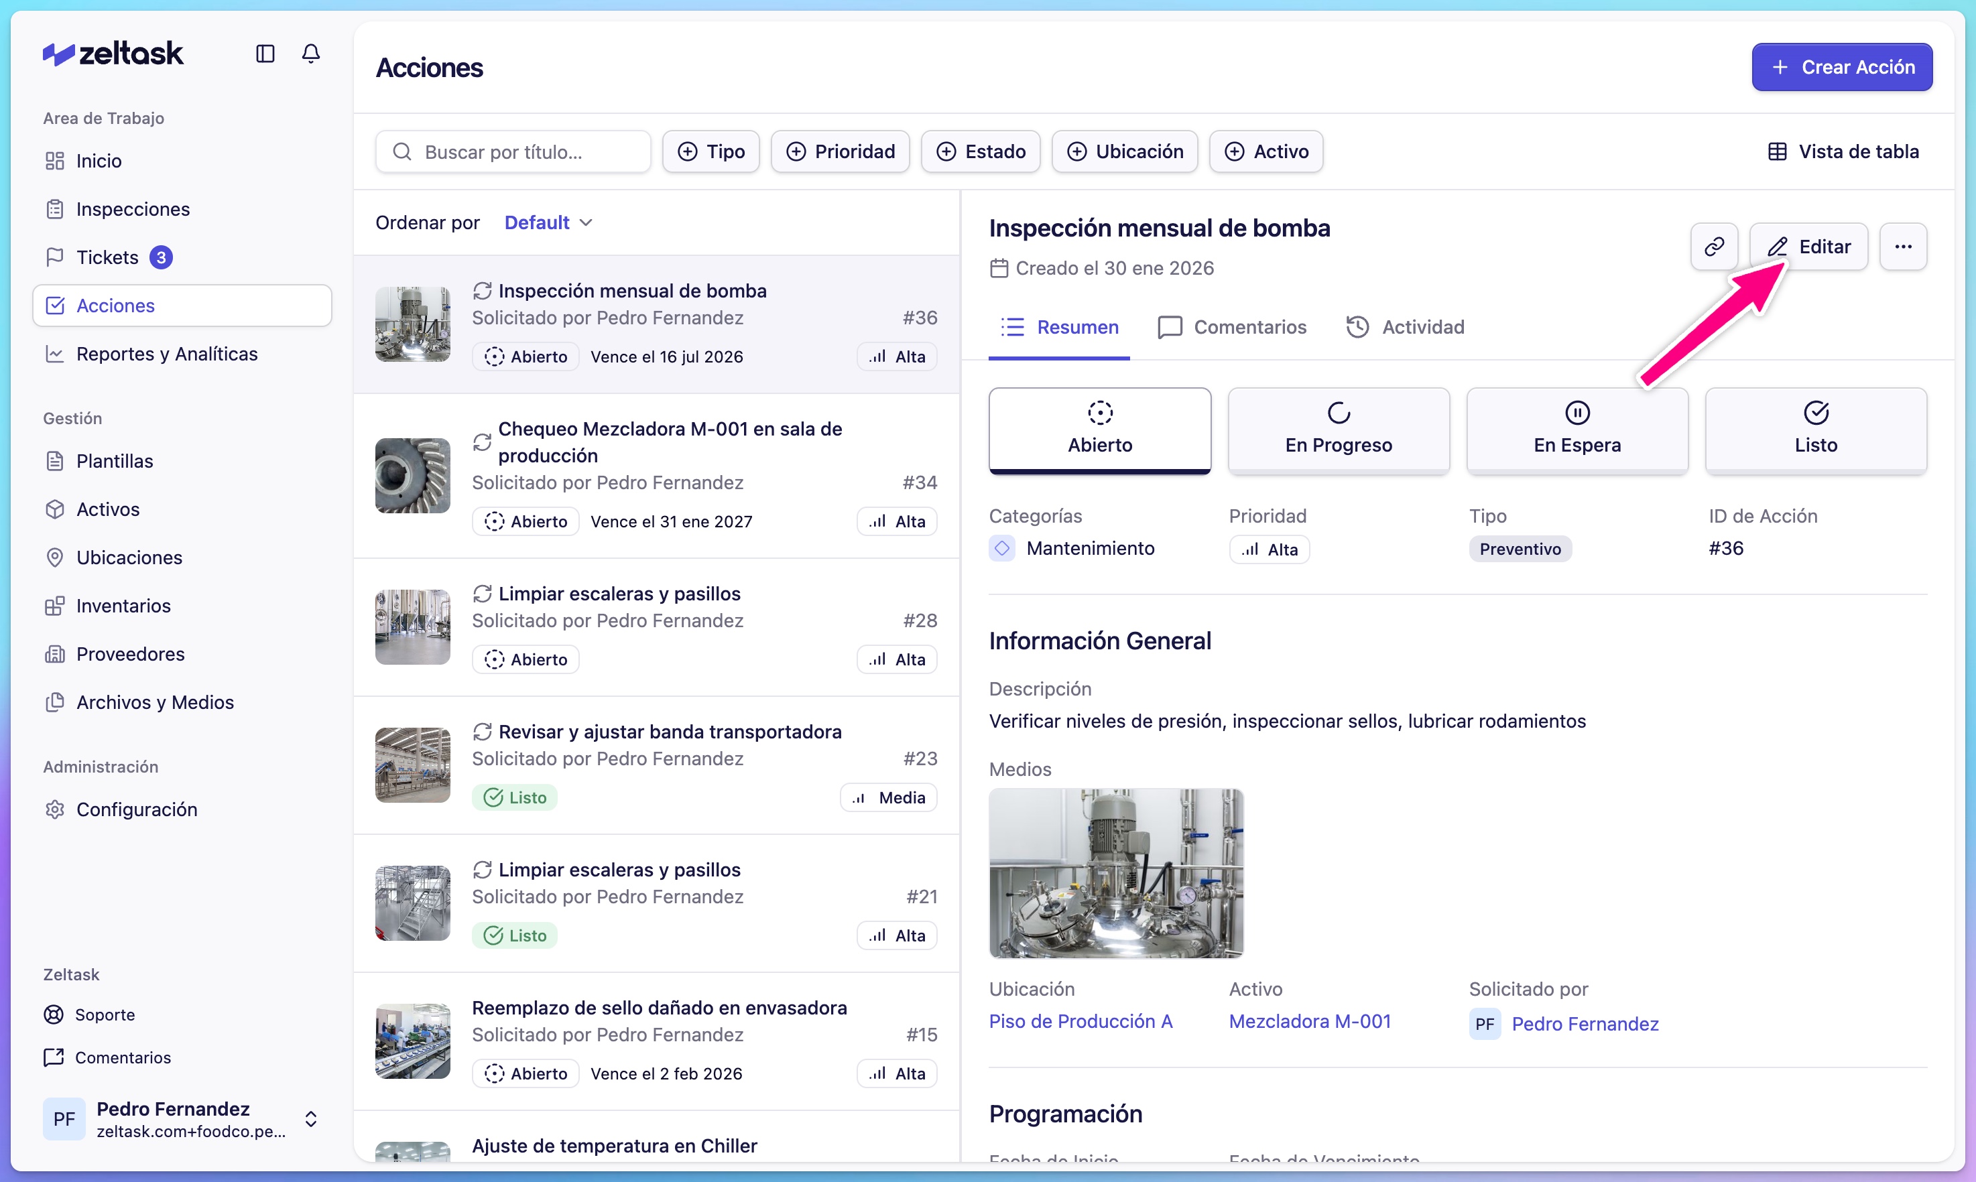The width and height of the screenshot is (1976, 1182).
Task: Open the Mezcladora M-001 asset link
Action: [x=1310, y=1021]
